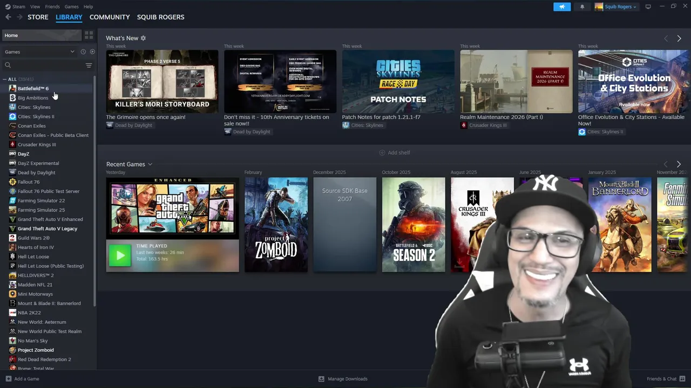Click the library search magnifier icon
Screen dimensions: 691x388
[8, 65]
